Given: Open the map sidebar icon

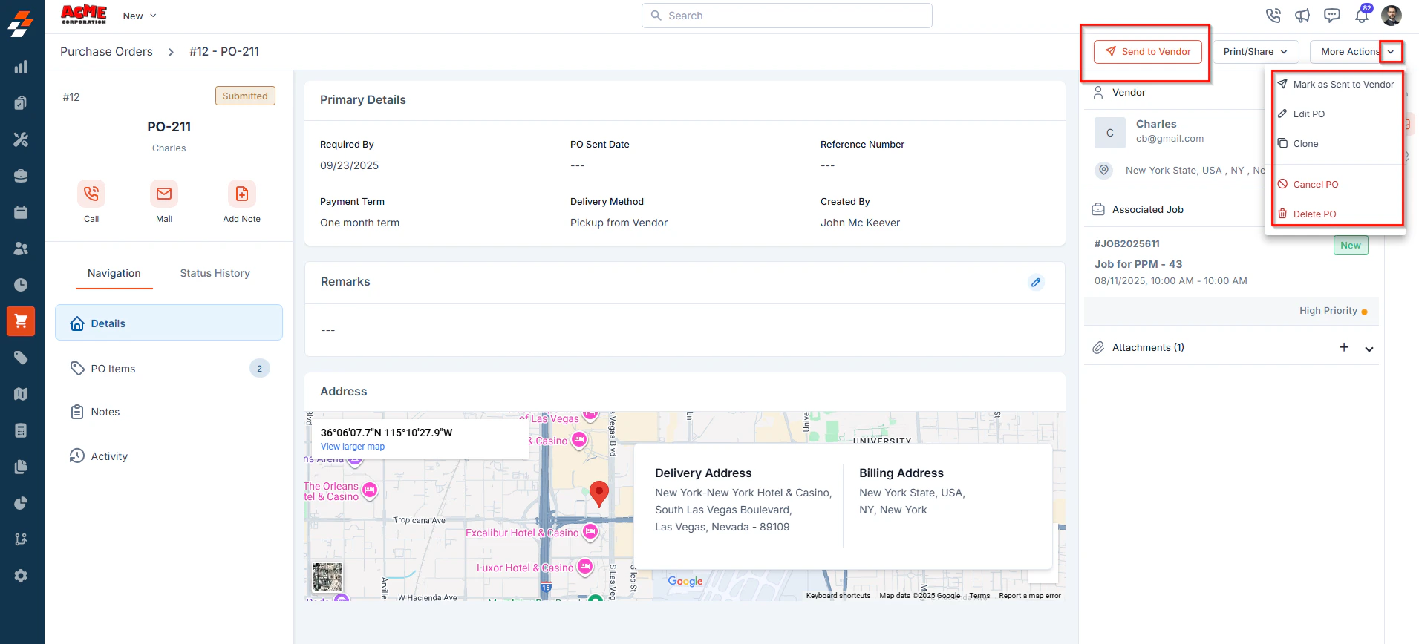Looking at the screenshot, I should tap(21, 394).
